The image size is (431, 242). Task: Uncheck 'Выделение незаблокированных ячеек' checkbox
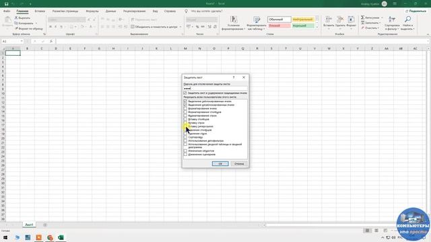(185, 105)
